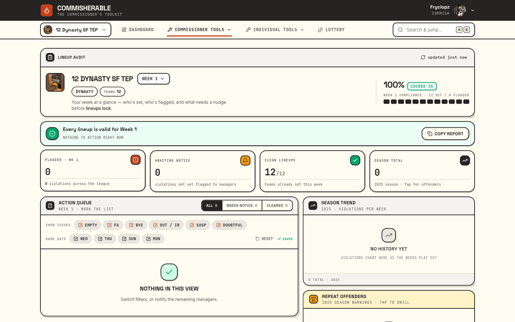The width and height of the screenshot is (515, 322).
Task: Focus the Search & jump field
Action: pyautogui.click(x=433, y=30)
